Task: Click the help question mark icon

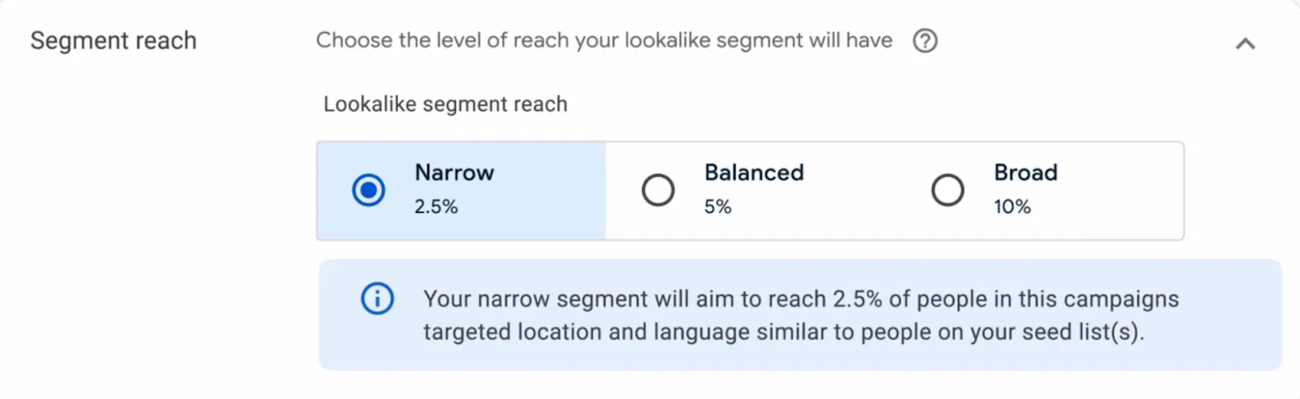Action: [925, 41]
